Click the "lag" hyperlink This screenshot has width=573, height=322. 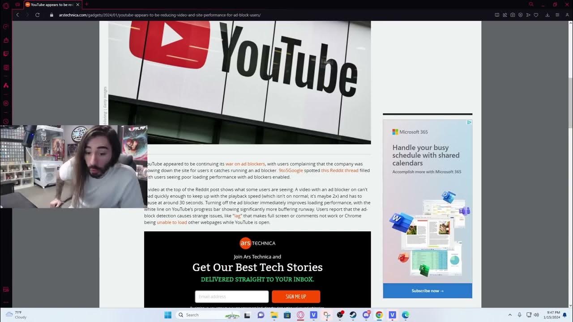click(x=237, y=216)
